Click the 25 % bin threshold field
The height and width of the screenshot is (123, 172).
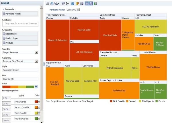[7, 104]
